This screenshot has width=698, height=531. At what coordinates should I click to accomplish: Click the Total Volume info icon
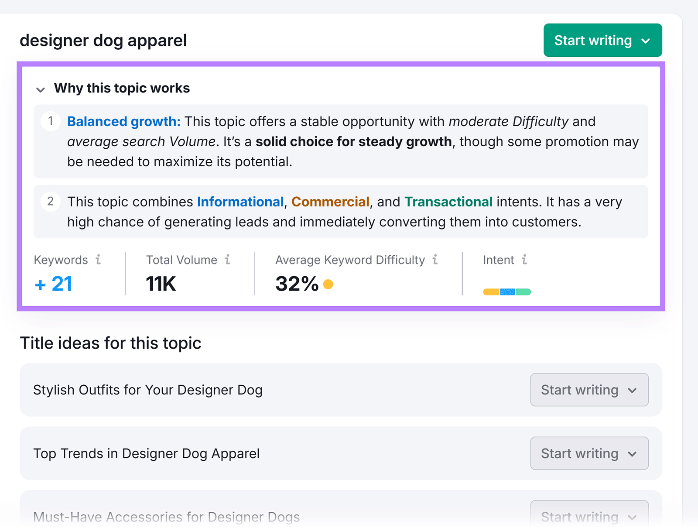227,260
